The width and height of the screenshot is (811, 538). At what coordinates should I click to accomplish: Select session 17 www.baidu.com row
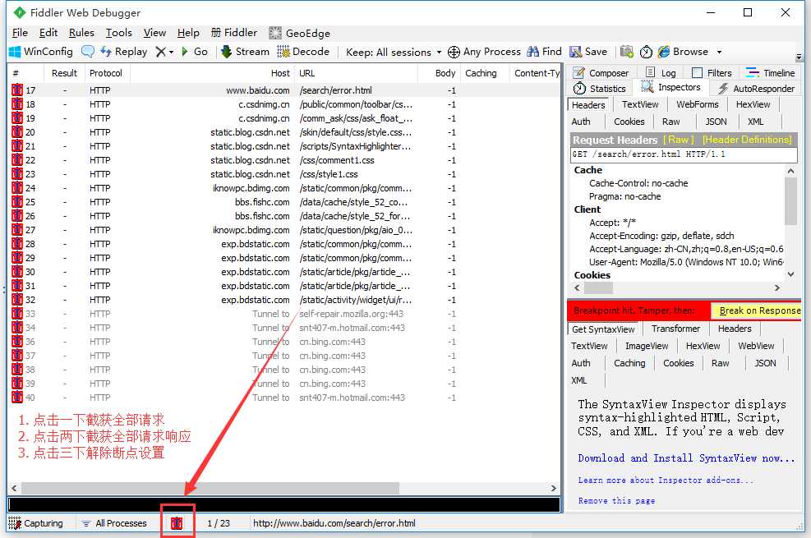coord(284,90)
